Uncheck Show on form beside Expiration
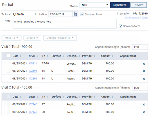The image size is (149, 117). pos(82,14)
